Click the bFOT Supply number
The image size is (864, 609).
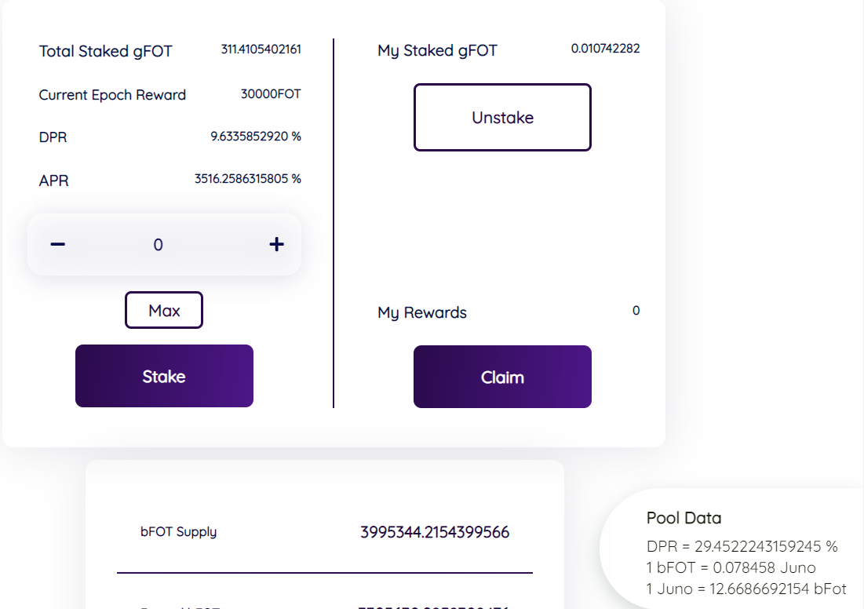tap(435, 532)
